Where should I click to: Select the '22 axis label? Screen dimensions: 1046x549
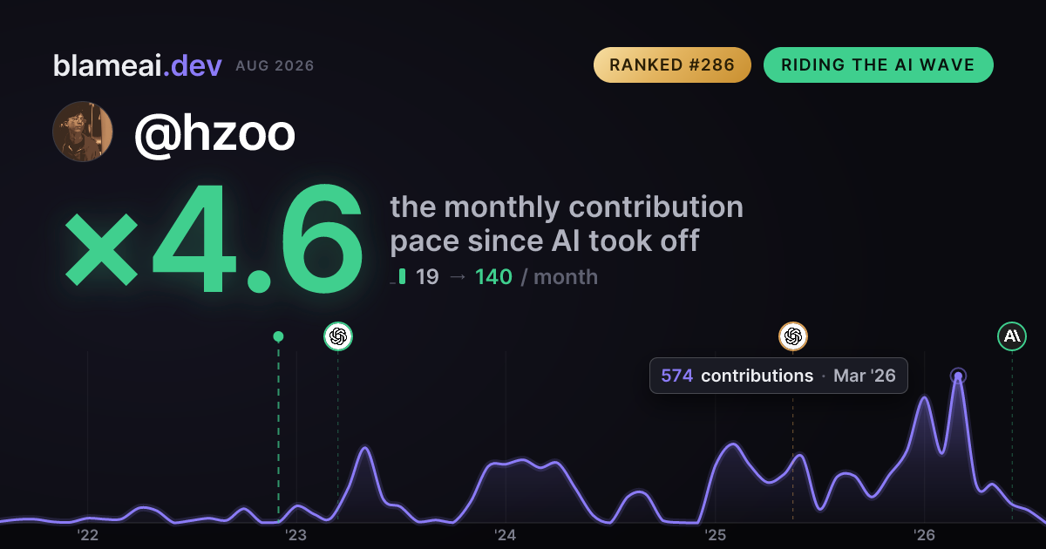87,534
